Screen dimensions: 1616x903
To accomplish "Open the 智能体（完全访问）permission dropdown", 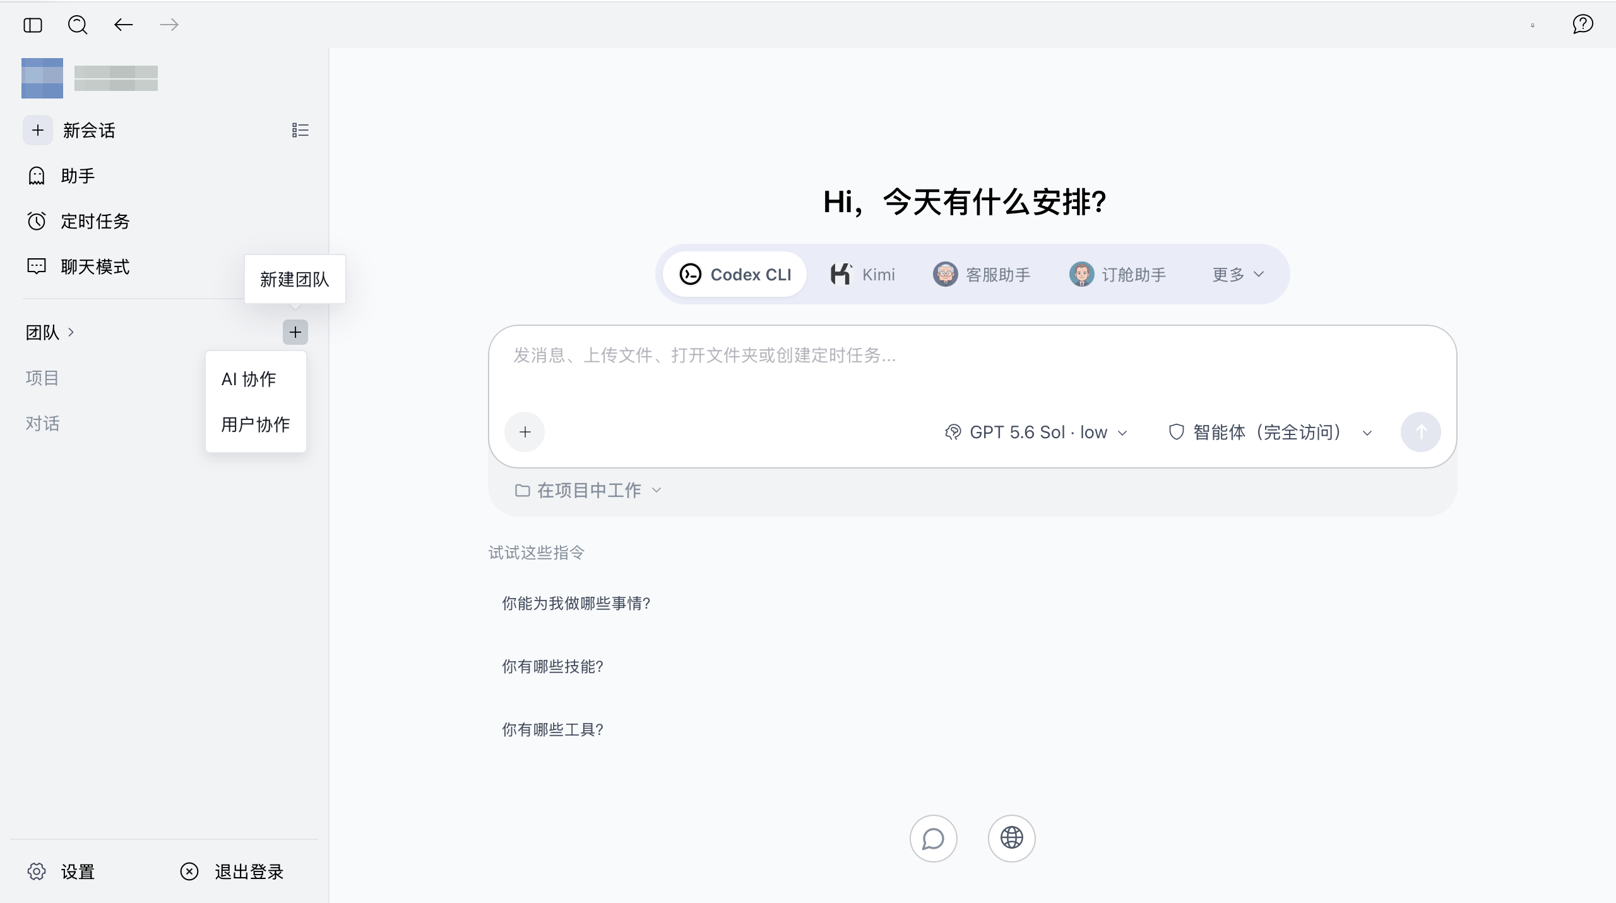I will point(1270,433).
